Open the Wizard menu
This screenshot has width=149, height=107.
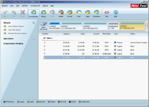pos(45,6)
